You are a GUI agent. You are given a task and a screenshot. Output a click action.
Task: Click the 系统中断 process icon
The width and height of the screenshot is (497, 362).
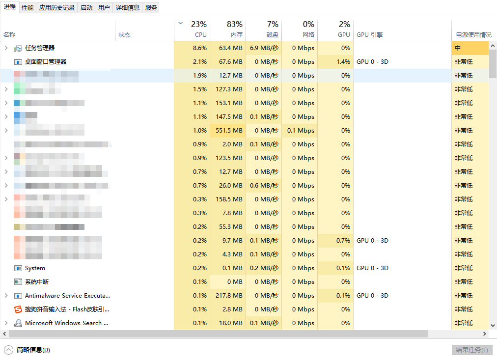point(18,282)
